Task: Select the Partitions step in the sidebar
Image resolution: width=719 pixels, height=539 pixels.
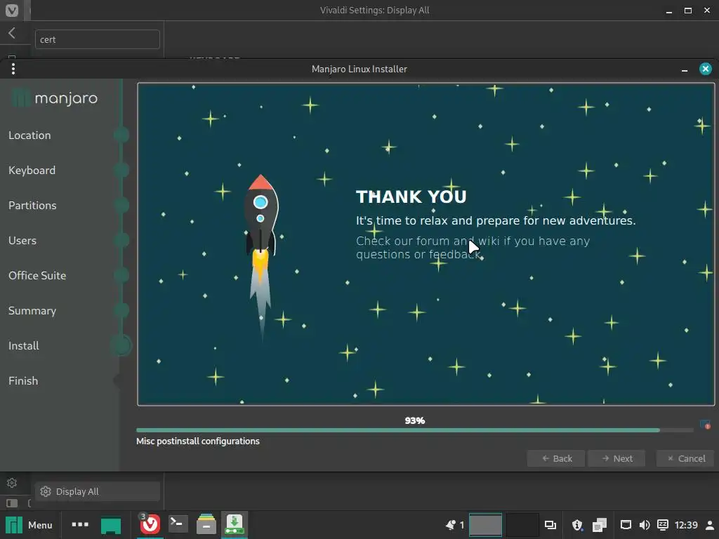Action: tap(32, 206)
